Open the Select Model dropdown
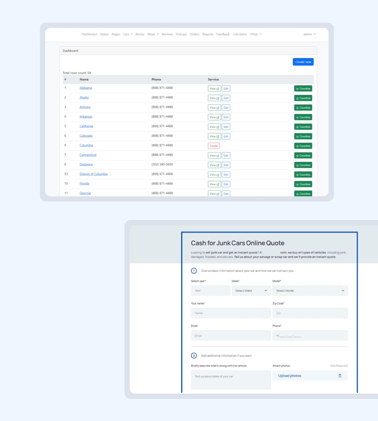378x421 pixels. (x=310, y=291)
